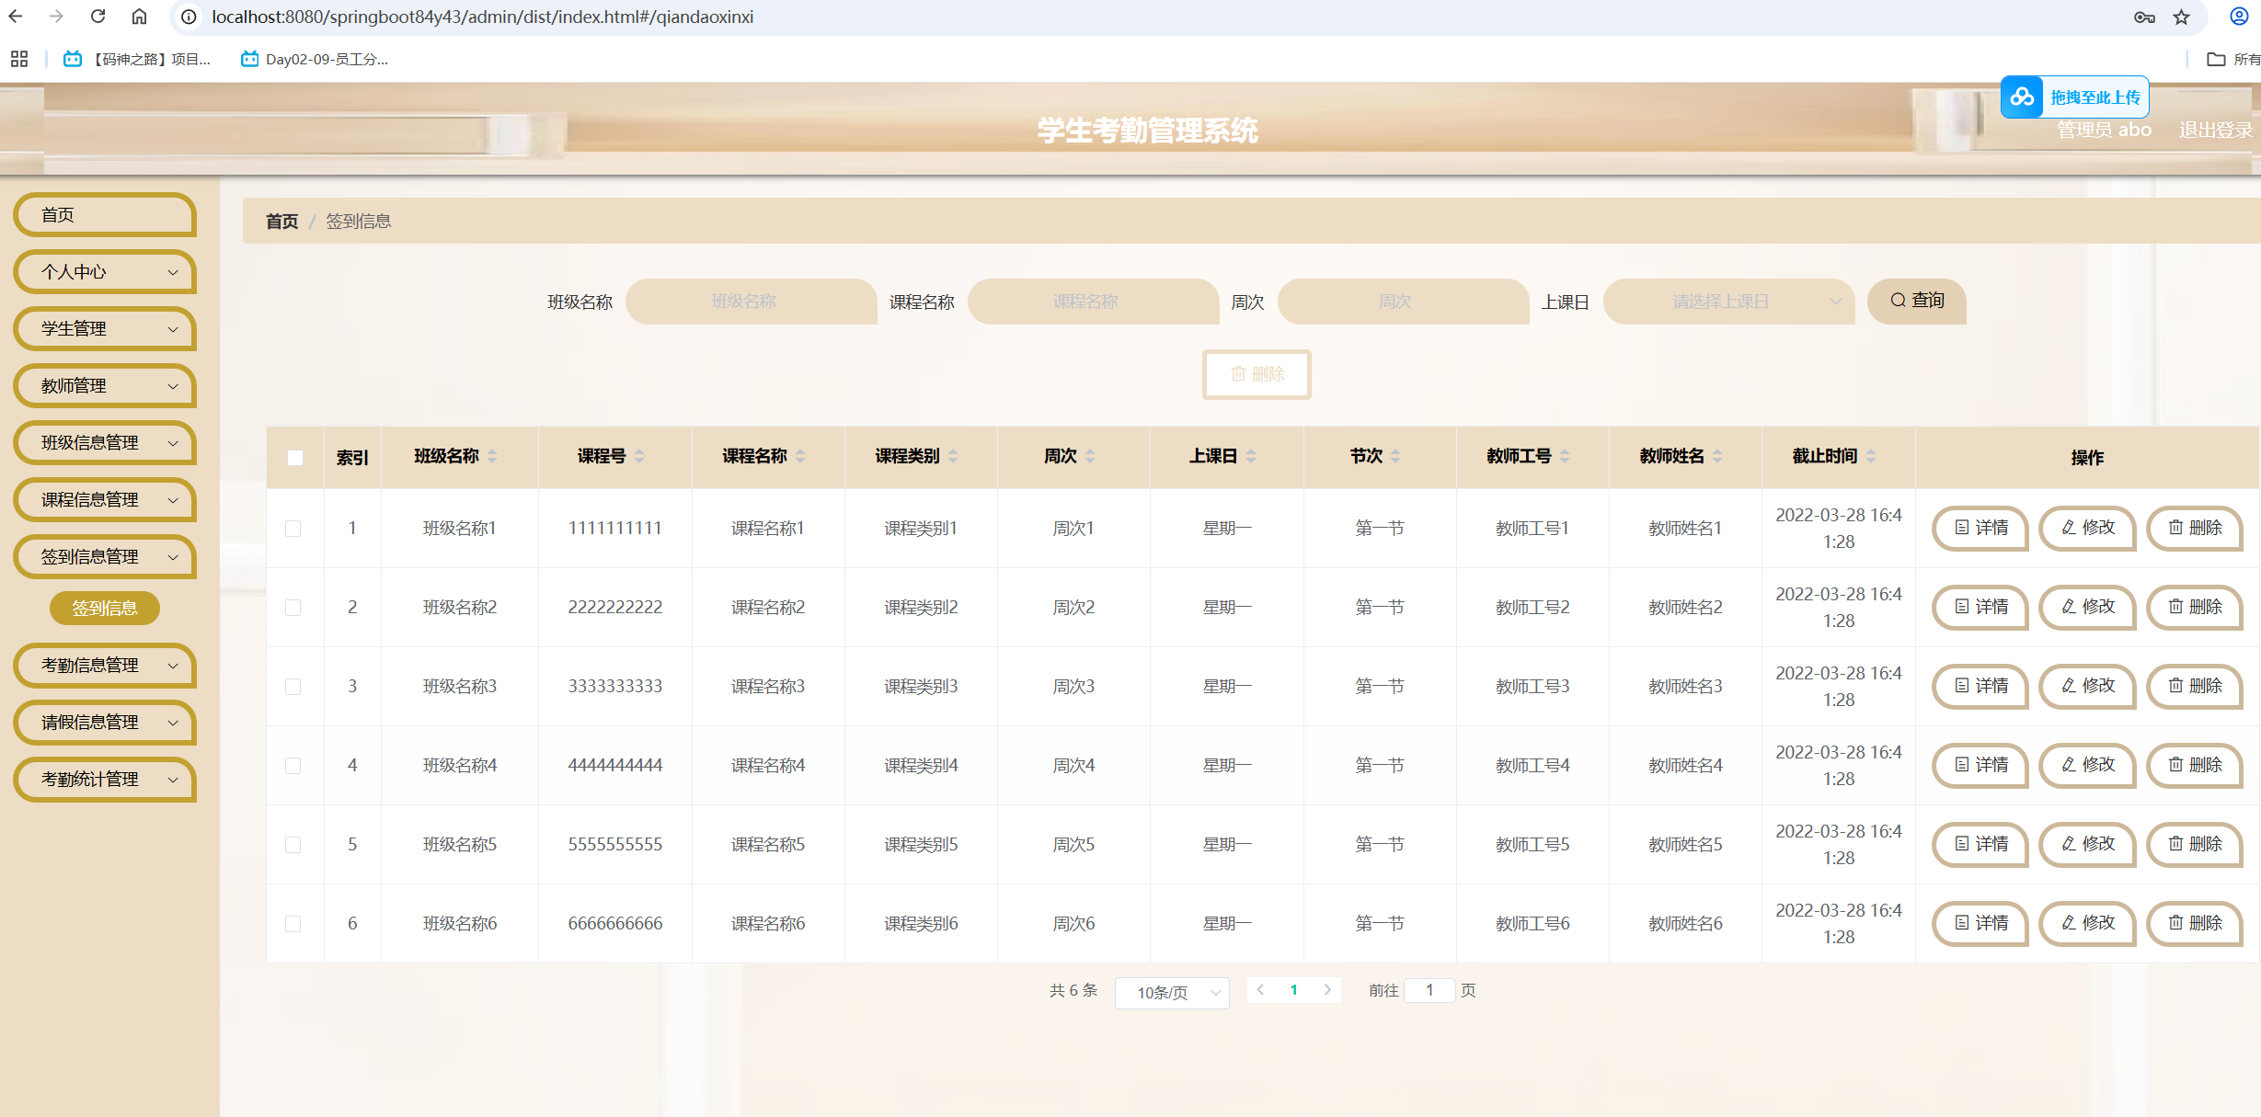This screenshot has width=2261, height=1117.
Task: Expand the 学生管理 sidebar menu
Action: tap(105, 329)
